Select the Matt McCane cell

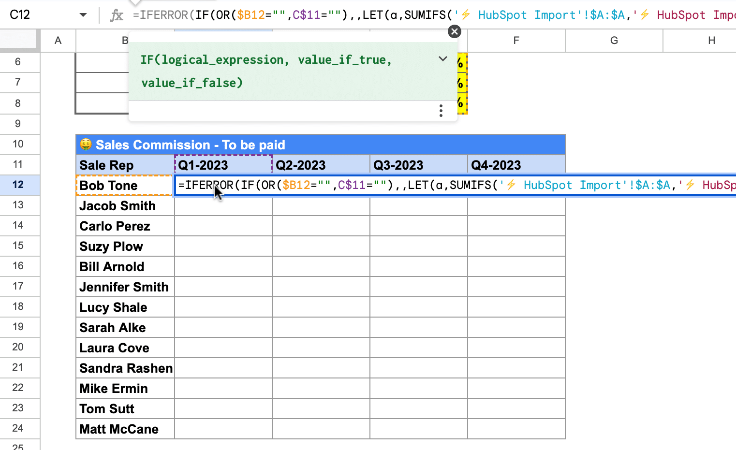[125, 429]
